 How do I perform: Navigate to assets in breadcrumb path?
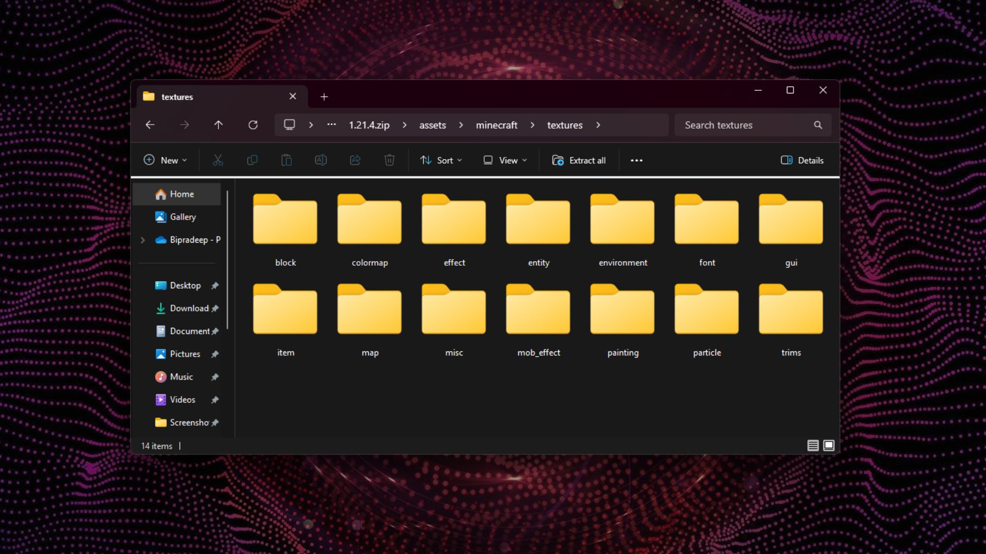pyautogui.click(x=432, y=125)
